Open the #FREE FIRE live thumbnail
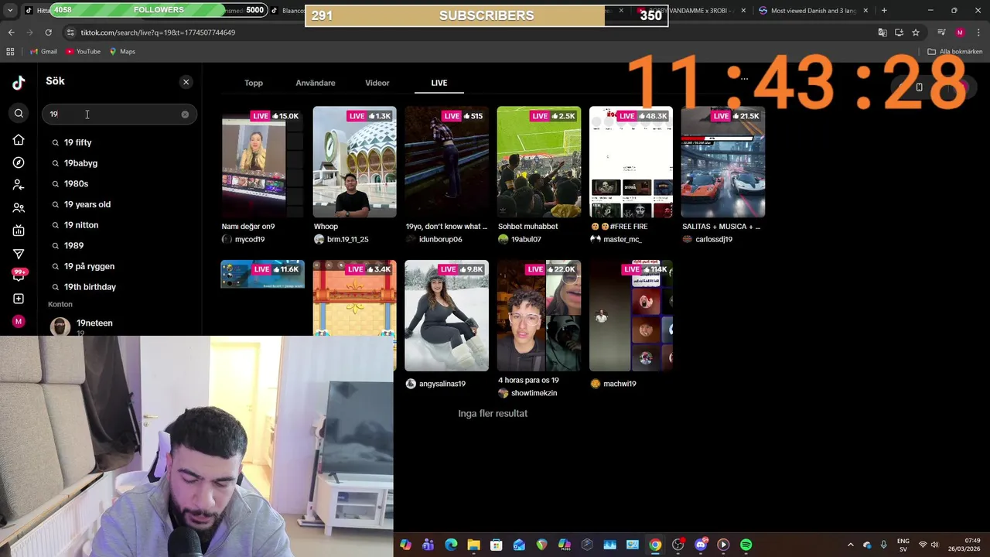 [630, 162]
